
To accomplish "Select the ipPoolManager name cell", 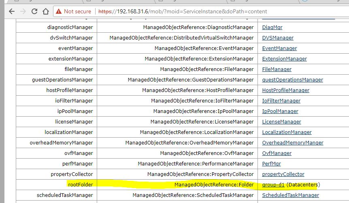I will click(x=57, y=111).
